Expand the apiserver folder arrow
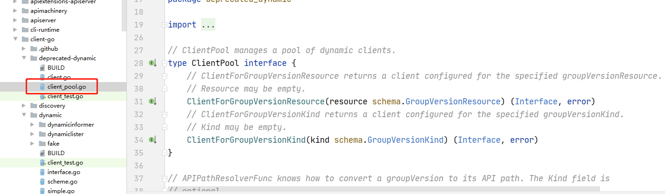This screenshot has height=194, width=665. point(15,20)
